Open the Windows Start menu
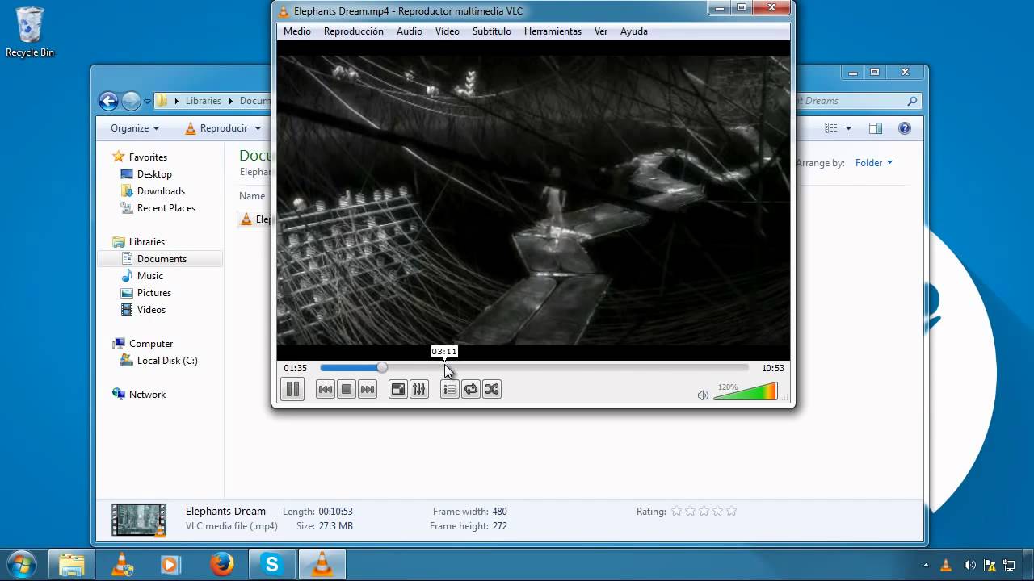The width and height of the screenshot is (1034, 581). (20, 563)
